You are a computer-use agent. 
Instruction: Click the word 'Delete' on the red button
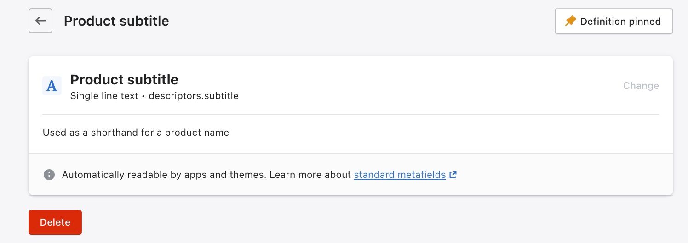55,222
